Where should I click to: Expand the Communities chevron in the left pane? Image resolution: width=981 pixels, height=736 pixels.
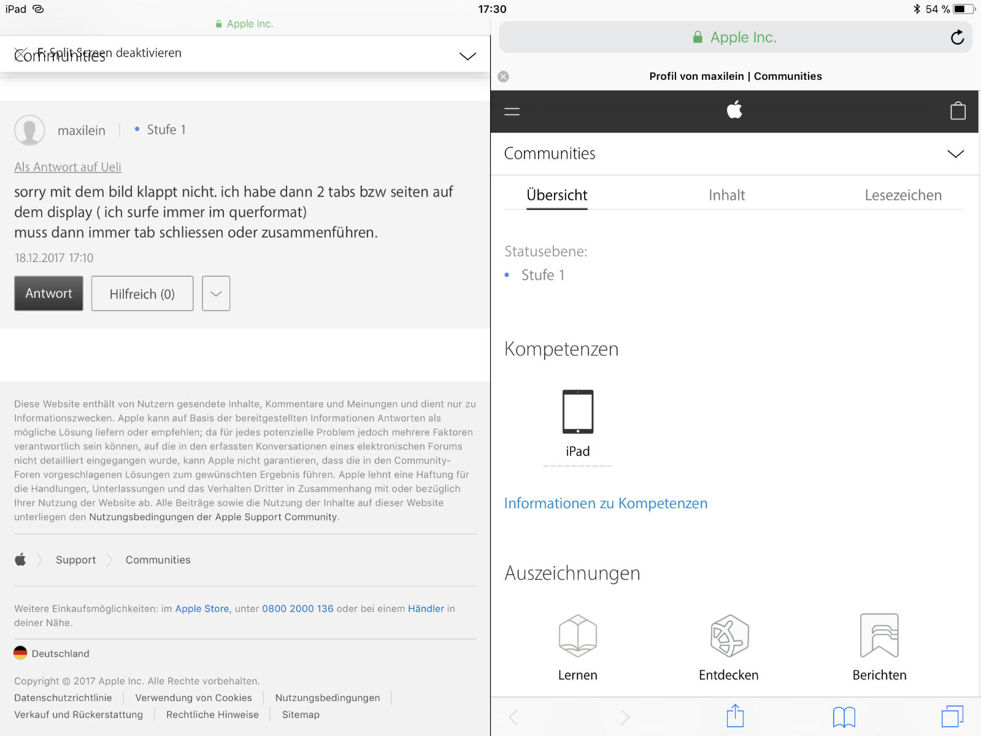point(467,56)
